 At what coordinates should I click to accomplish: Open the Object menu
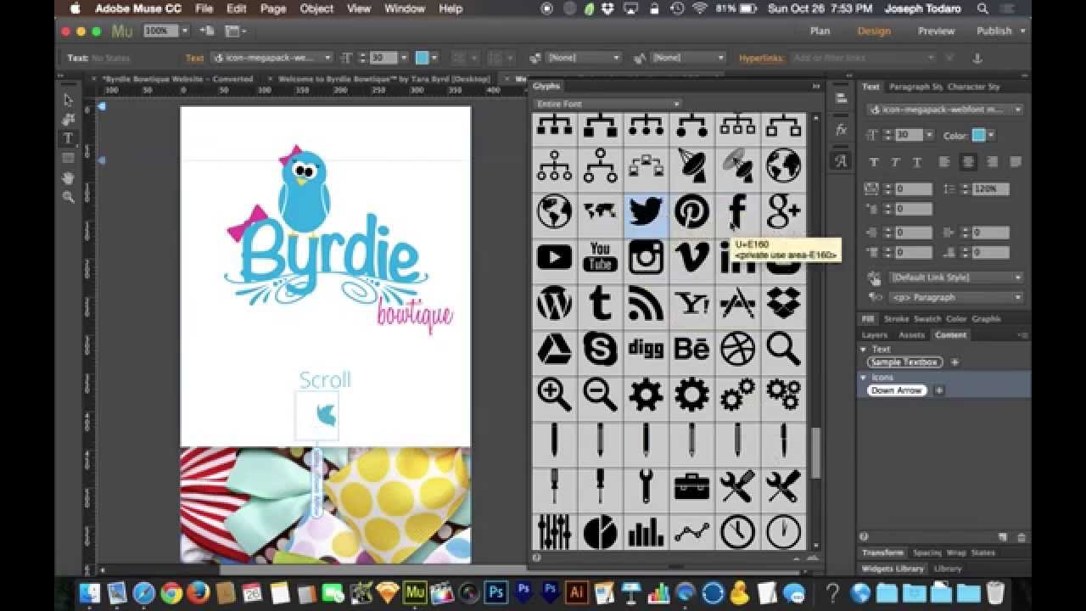[x=316, y=8]
